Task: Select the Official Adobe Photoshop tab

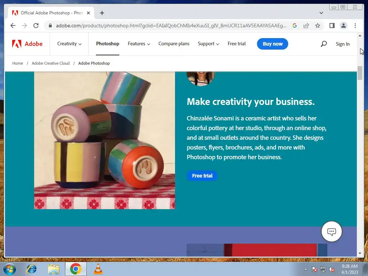Action: coord(51,13)
